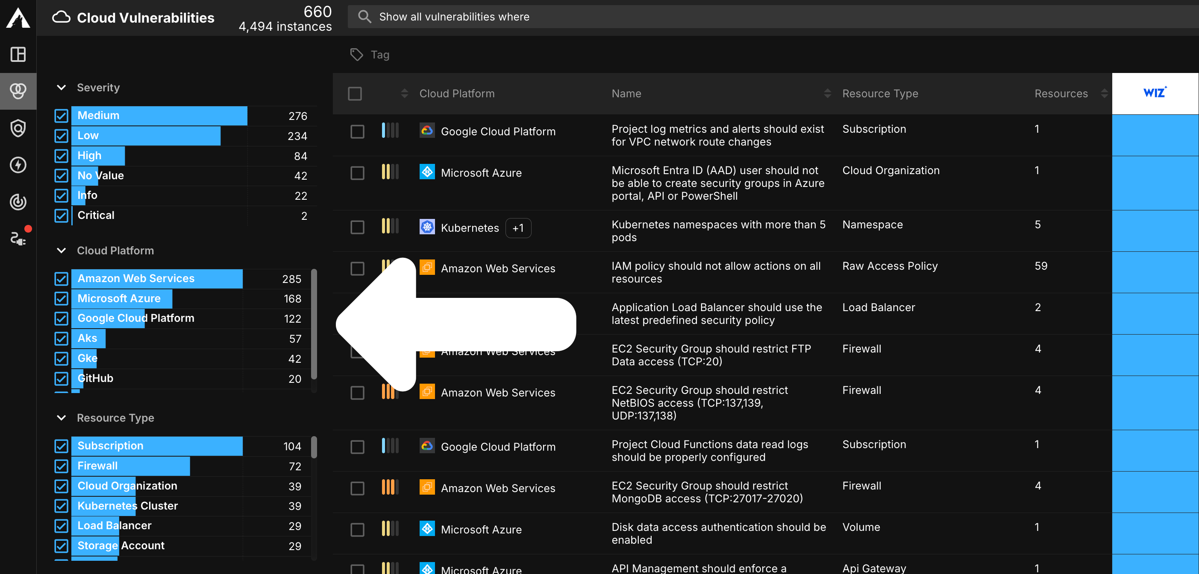Open the IAM policy should not allow actions vulnerability
The image size is (1199, 574).
click(716, 272)
